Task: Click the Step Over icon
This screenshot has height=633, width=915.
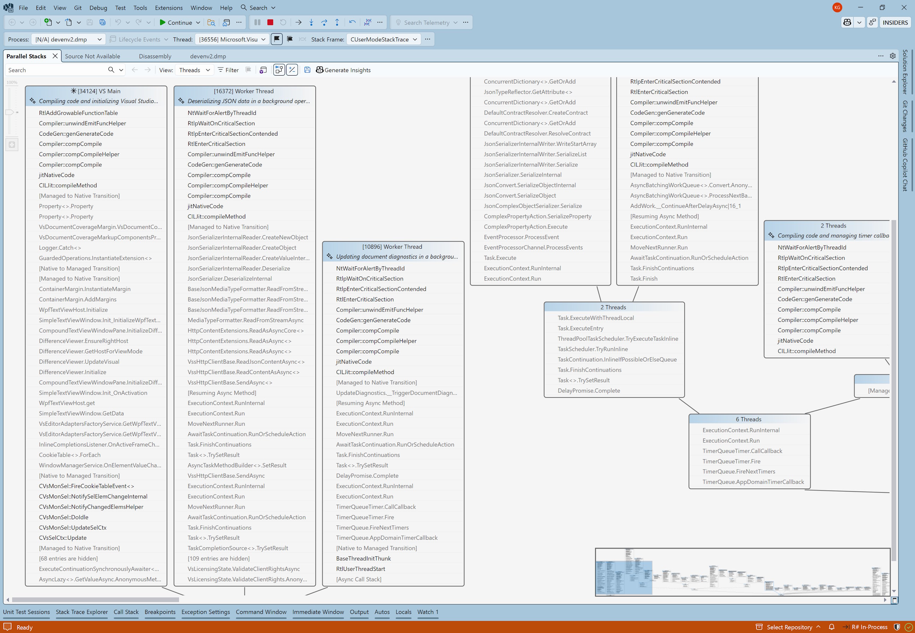Action: pyautogui.click(x=324, y=22)
